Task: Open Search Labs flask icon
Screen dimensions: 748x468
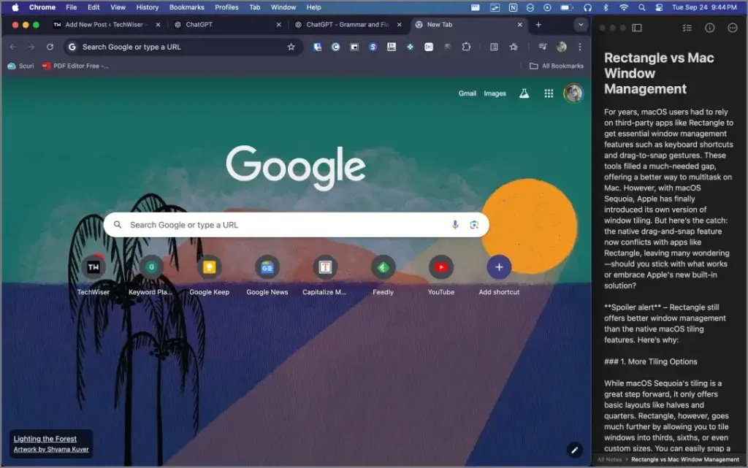Action: (524, 93)
